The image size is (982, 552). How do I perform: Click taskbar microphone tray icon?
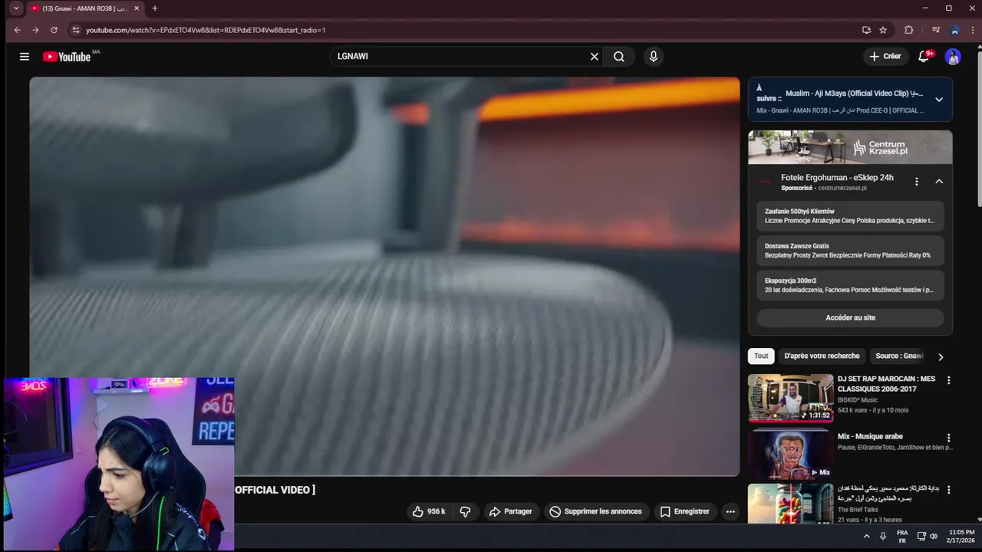[883, 537]
